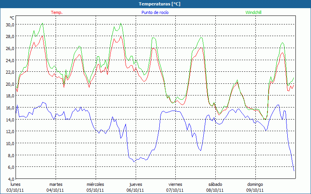Screen dimensions: 311x194
Task: Select the miércoles day label
Action: [95, 184]
